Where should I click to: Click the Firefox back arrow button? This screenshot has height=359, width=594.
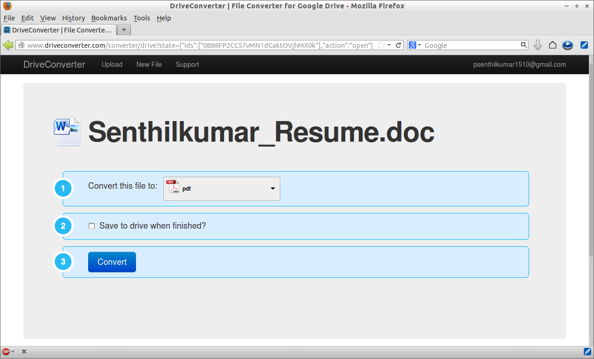pos(8,45)
